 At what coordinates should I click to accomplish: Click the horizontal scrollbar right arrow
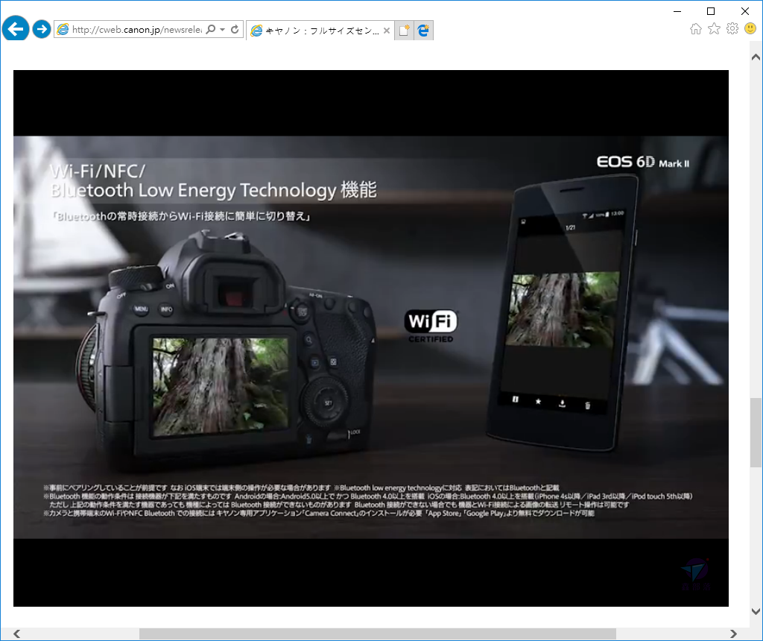733,634
